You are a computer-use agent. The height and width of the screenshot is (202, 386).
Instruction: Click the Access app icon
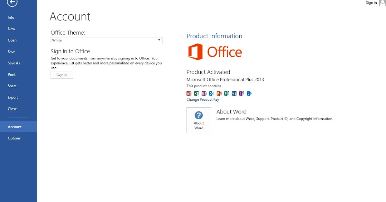tap(189, 94)
